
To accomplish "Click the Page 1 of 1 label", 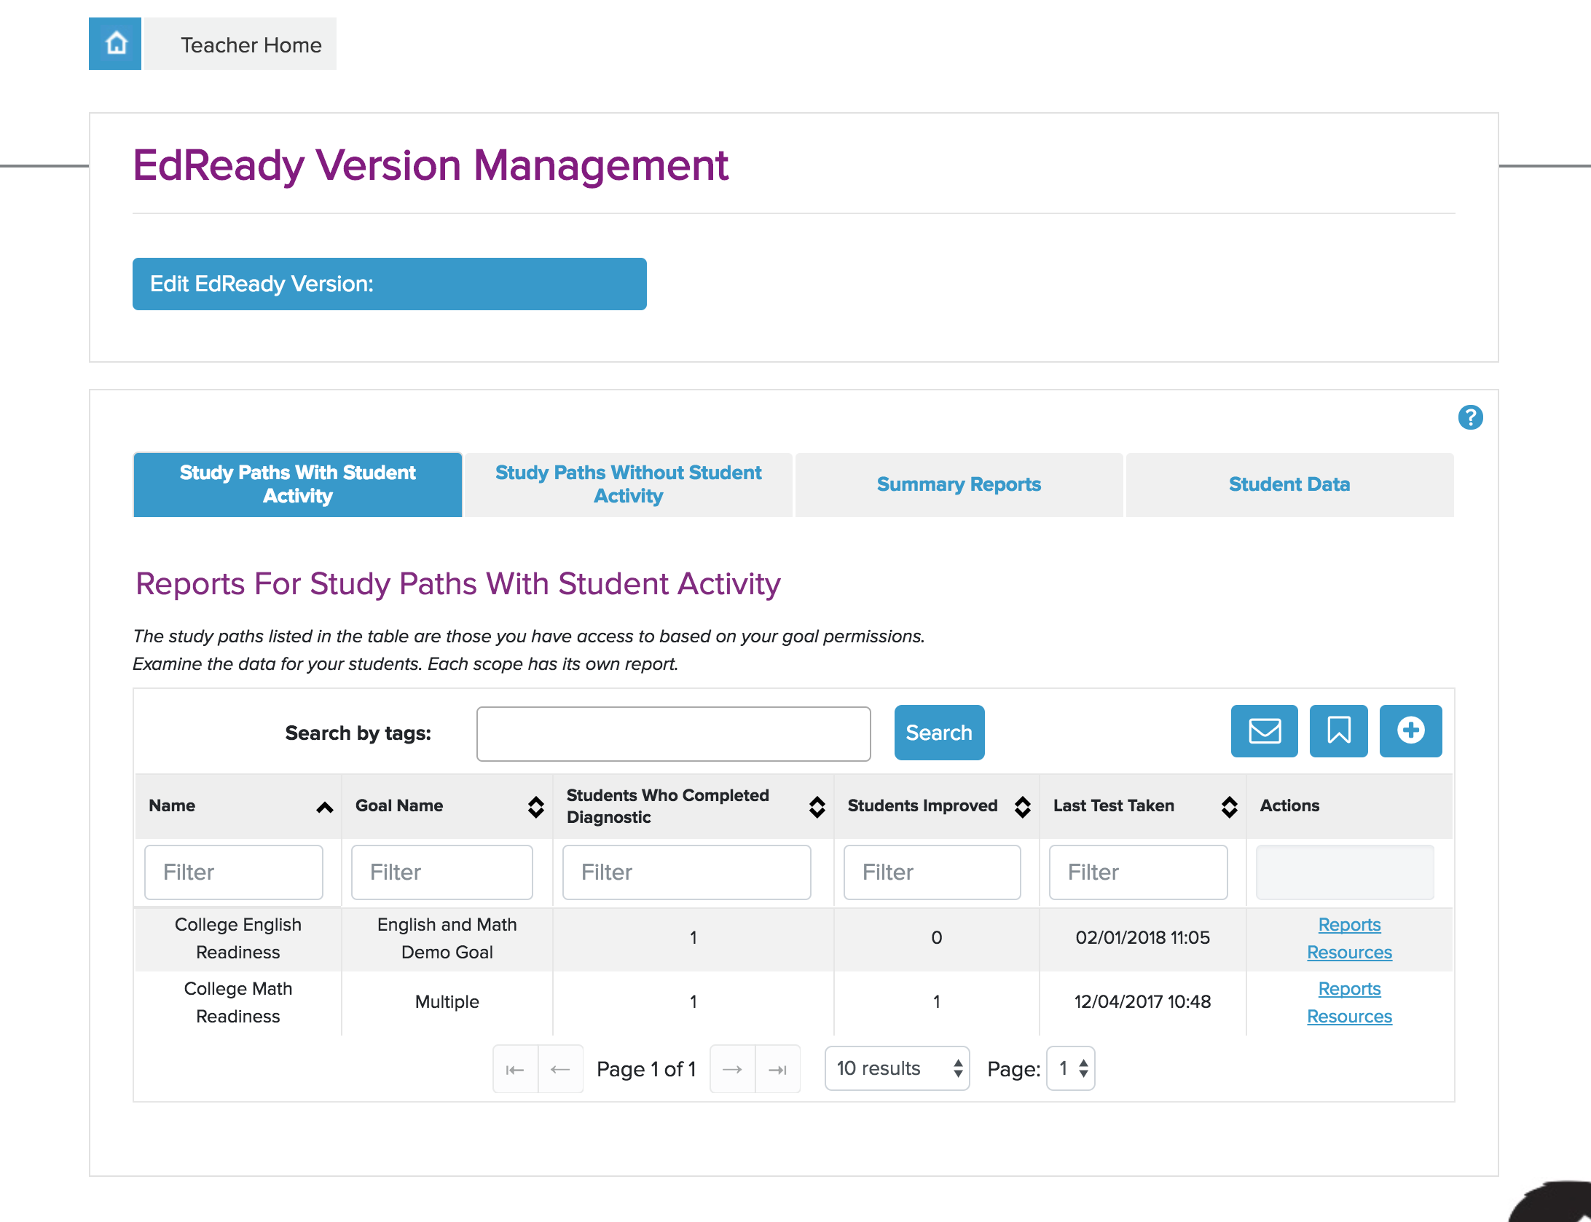I will [x=646, y=1069].
